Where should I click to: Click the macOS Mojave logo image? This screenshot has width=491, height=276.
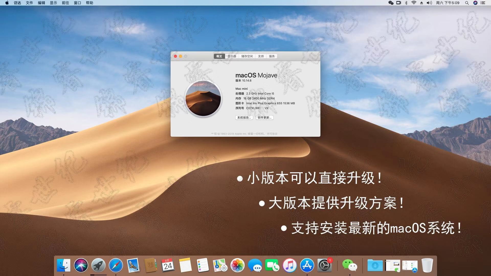pos(203,98)
